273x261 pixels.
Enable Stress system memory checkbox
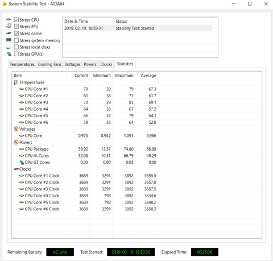click(x=16, y=40)
